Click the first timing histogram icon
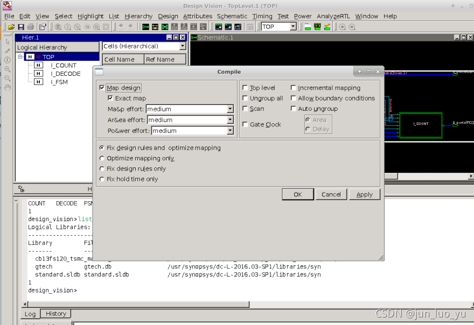The width and height of the screenshot is (474, 325). [219, 27]
